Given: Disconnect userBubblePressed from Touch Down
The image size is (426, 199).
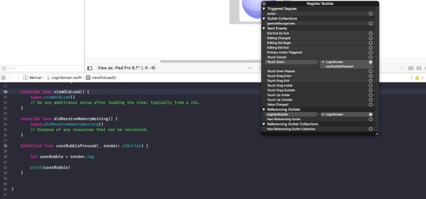Looking at the screenshot, I should point(323,62).
